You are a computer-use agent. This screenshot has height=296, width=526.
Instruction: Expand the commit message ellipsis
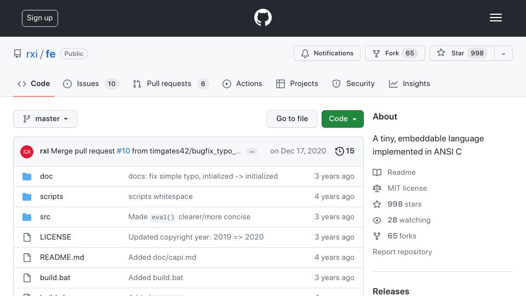[x=251, y=151]
